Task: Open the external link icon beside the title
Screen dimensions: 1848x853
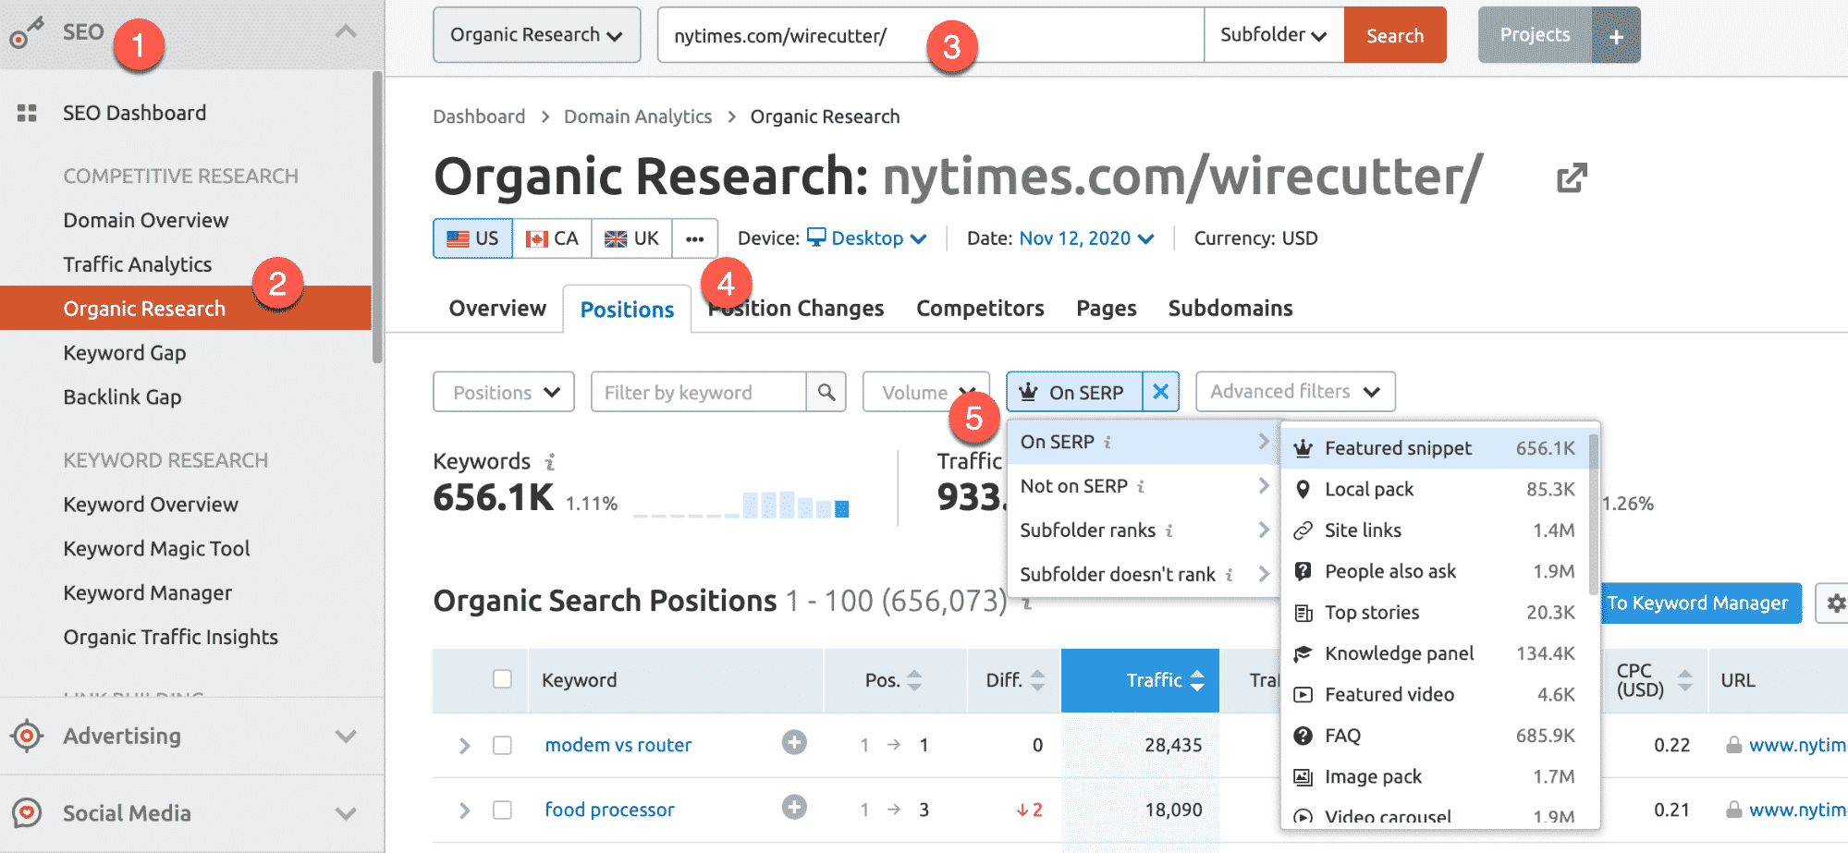Action: (x=1571, y=177)
